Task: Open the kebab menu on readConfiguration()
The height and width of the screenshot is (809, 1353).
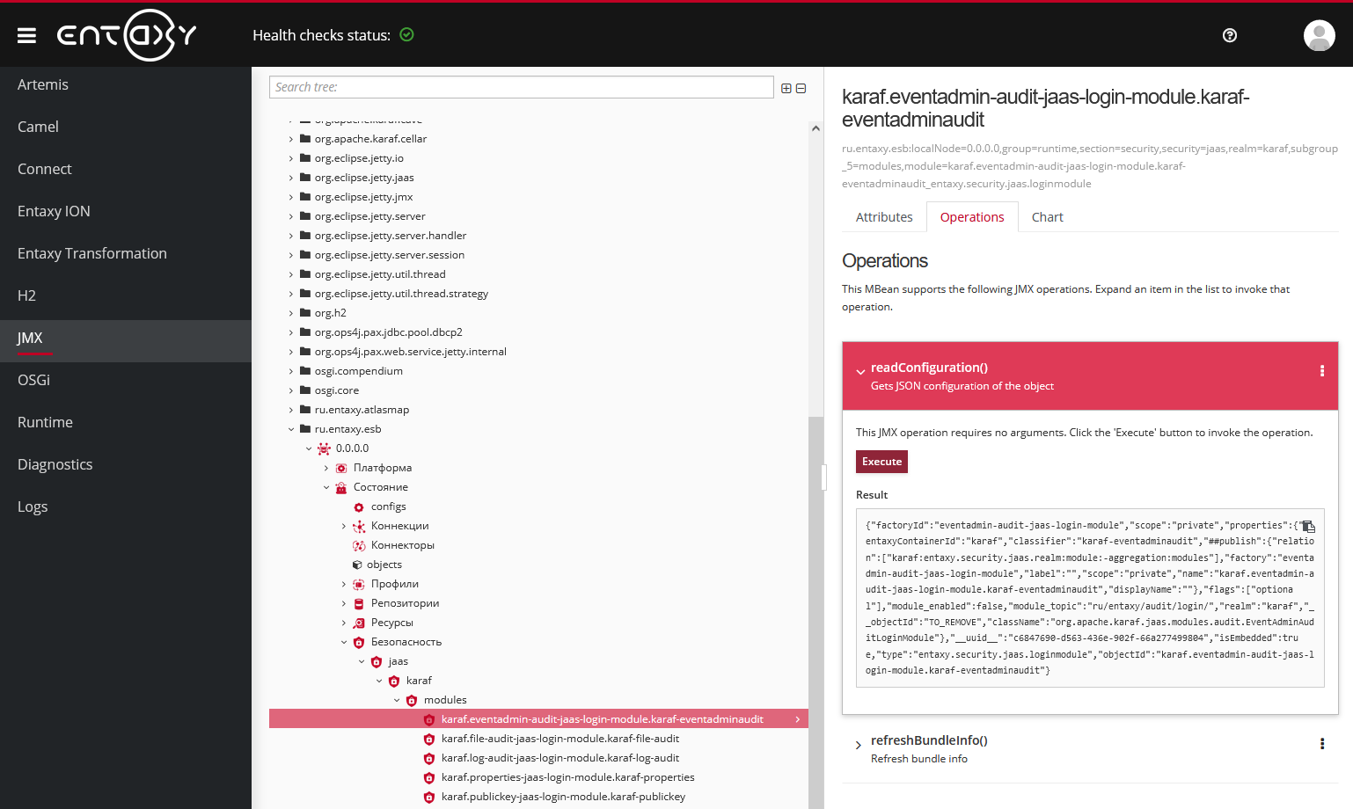Action: tap(1322, 371)
